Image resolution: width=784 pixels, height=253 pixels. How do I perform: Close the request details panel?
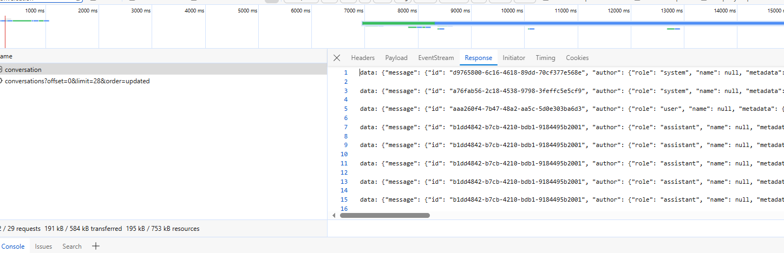(x=337, y=58)
